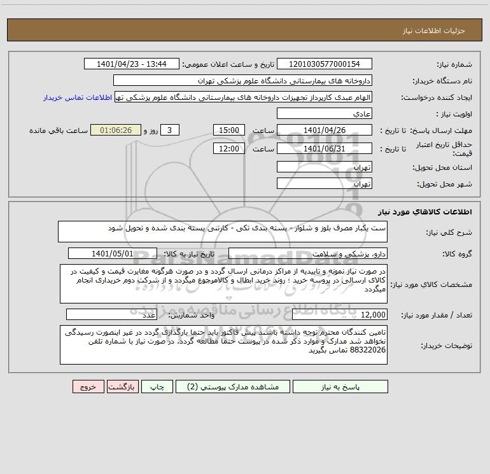Click the اطلاعات کالاهای مورد نیاز section heading

[x=425, y=212]
